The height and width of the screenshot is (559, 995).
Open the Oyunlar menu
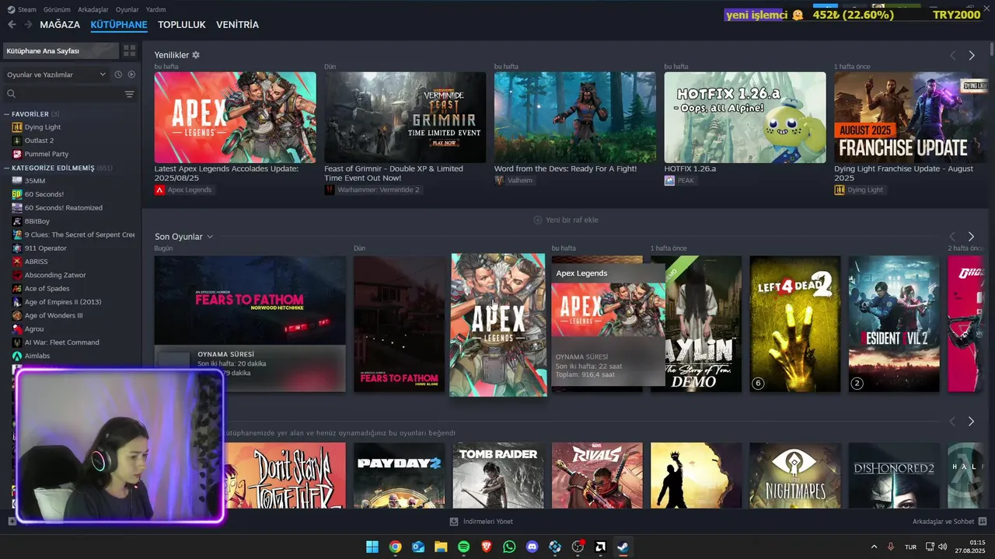(127, 9)
